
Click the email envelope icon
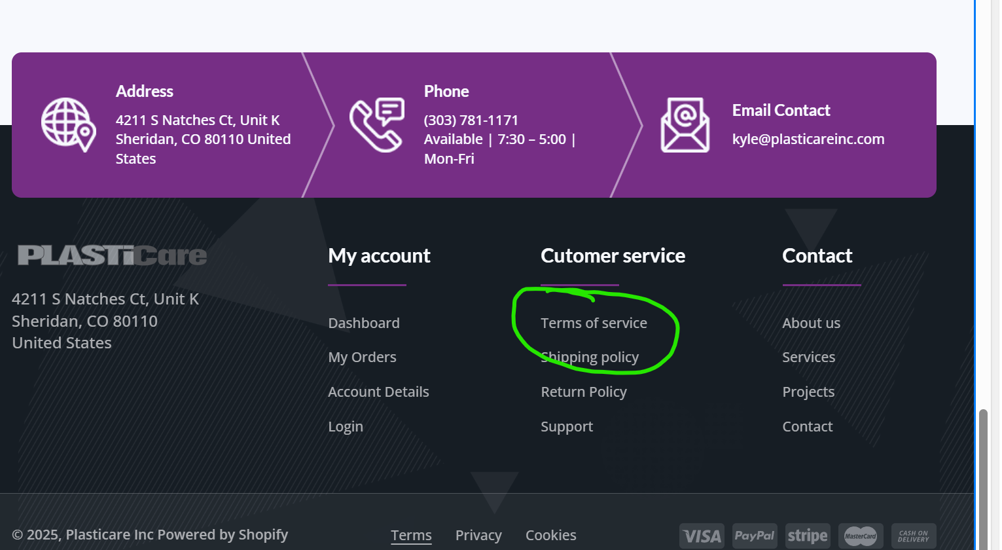click(685, 124)
